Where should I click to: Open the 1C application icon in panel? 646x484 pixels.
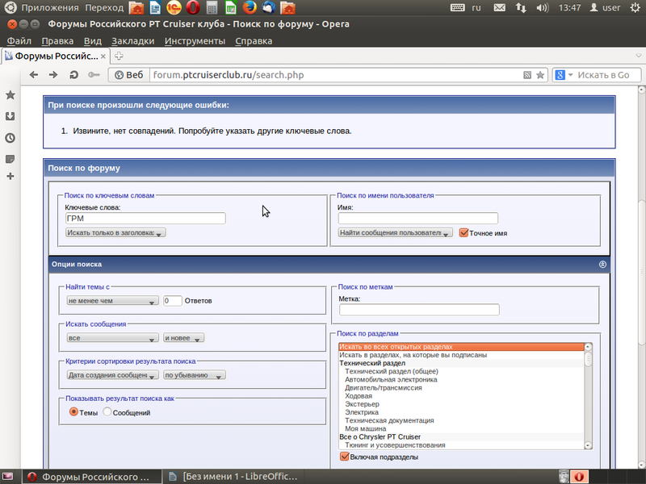point(174,7)
